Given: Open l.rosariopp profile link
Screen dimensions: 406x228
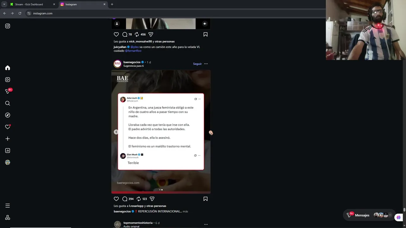Looking at the screenshot, I should 136,206.
